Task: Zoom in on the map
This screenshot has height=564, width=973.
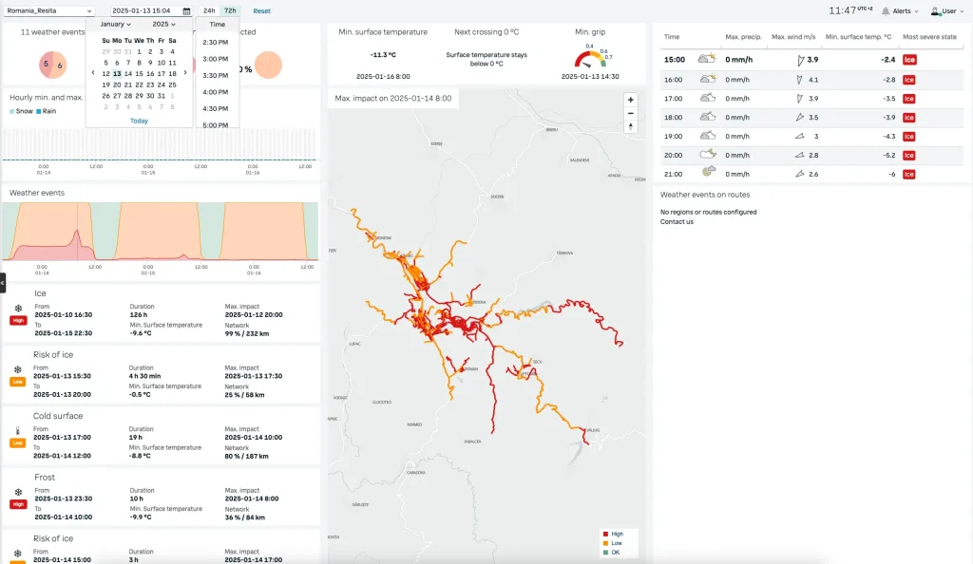Action: pyautogui.click(x=630, y=100)
